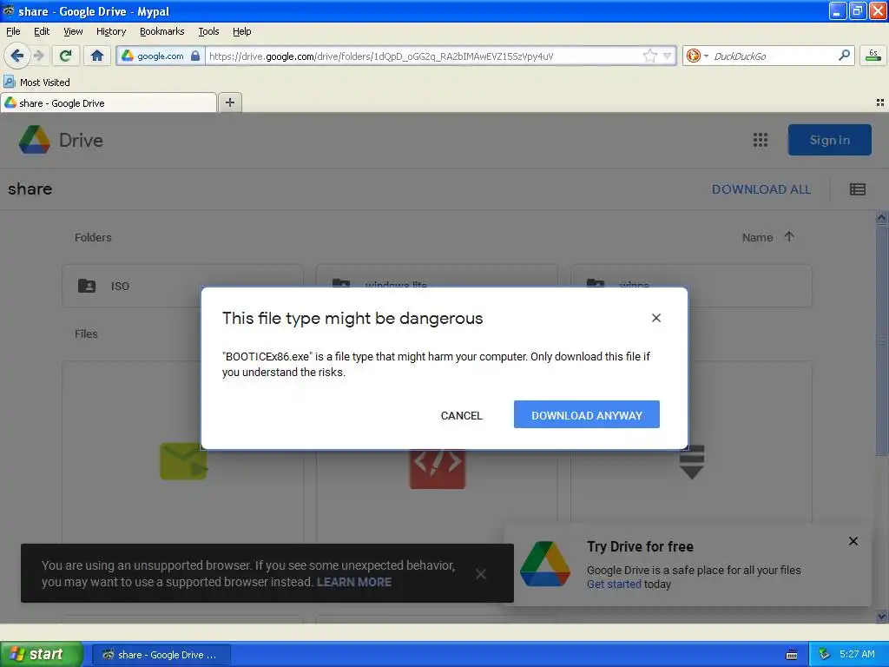Reverse sort direction with the arrow icon
Viewport: 889px width, 667px height.
pyautogui.click(x=789, y=236)
